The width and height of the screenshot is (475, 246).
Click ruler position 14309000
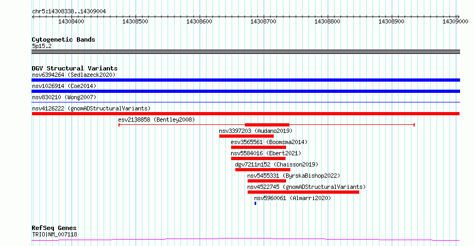point(455,21)
